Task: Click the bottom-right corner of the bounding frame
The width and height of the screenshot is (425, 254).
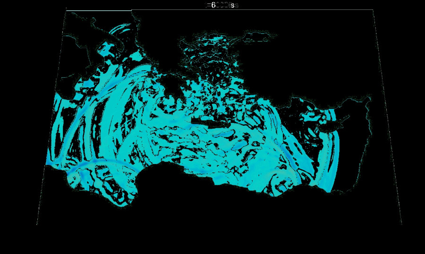Action: pyautogui.click(x=402, y=225)
